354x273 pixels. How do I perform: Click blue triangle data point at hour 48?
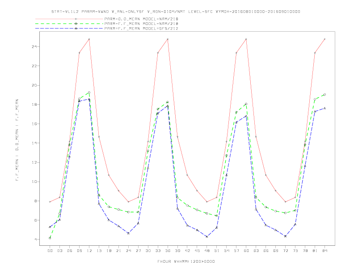click(207, 237)
